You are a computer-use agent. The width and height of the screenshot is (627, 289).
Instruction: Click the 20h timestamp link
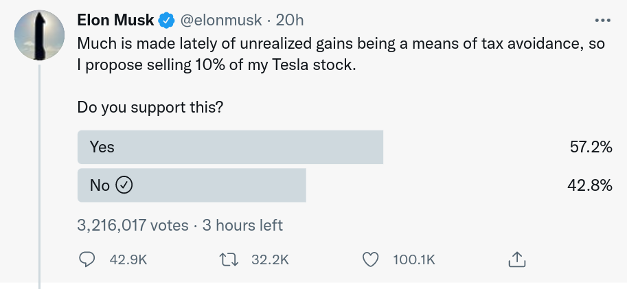click(x=290, y=20)
